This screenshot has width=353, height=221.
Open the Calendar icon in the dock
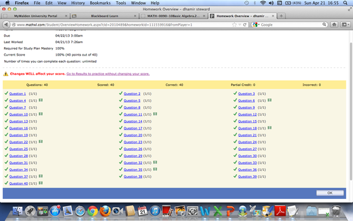tap(143, 211)
